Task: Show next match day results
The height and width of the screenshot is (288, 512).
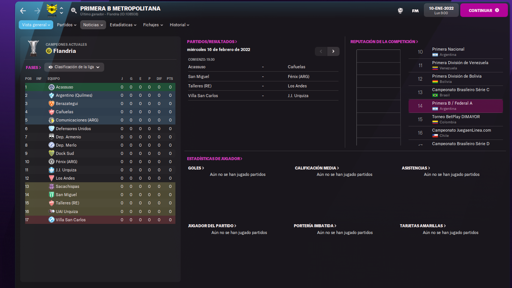Action: (x=333, y=51)
